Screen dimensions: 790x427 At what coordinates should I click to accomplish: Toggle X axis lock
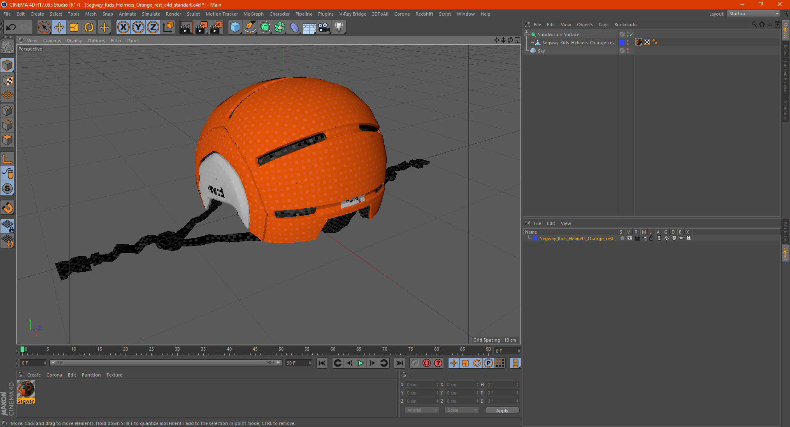pos(123,28)
